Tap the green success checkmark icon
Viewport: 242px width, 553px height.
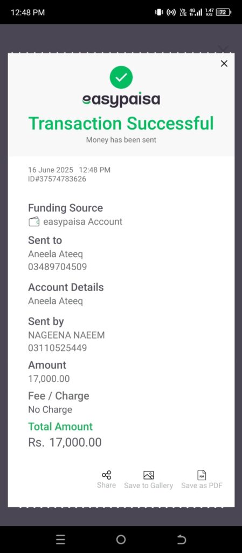tap(121, 77)
